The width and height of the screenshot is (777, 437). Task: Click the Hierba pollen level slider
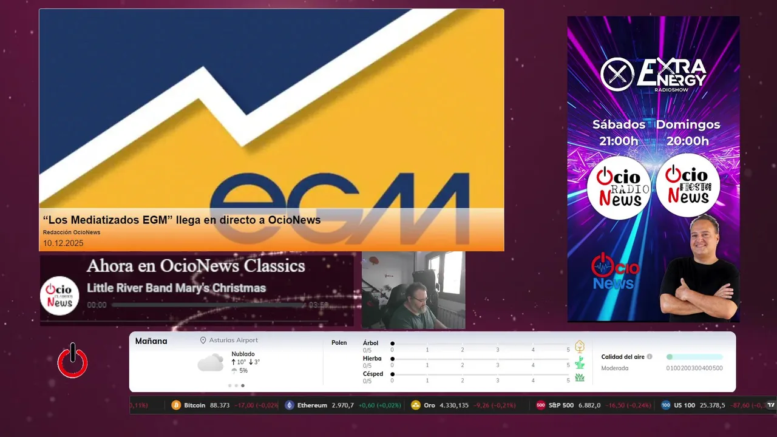click(481, 359)
